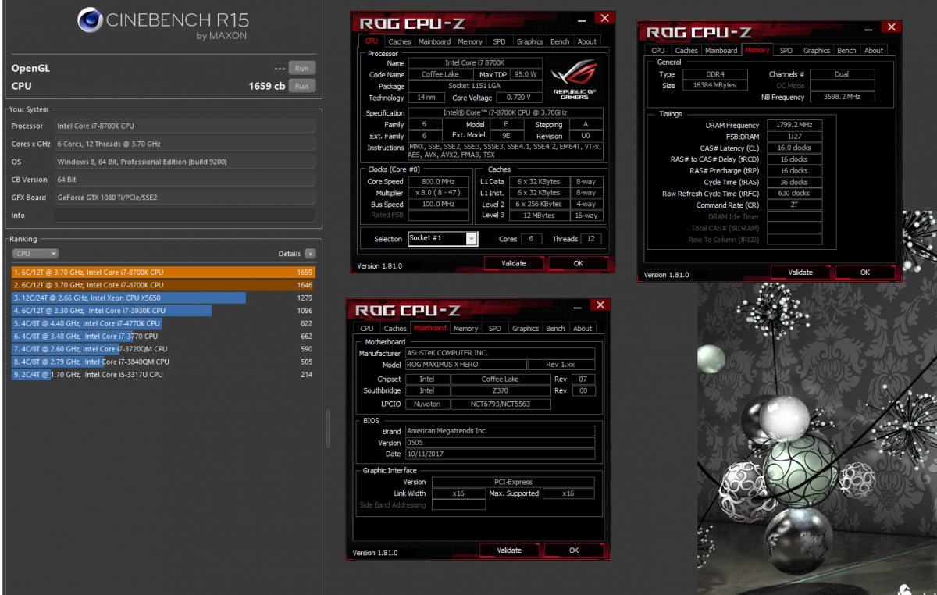
Task: Select the 1659 score ranking row
Action: (x=163, y=273)
